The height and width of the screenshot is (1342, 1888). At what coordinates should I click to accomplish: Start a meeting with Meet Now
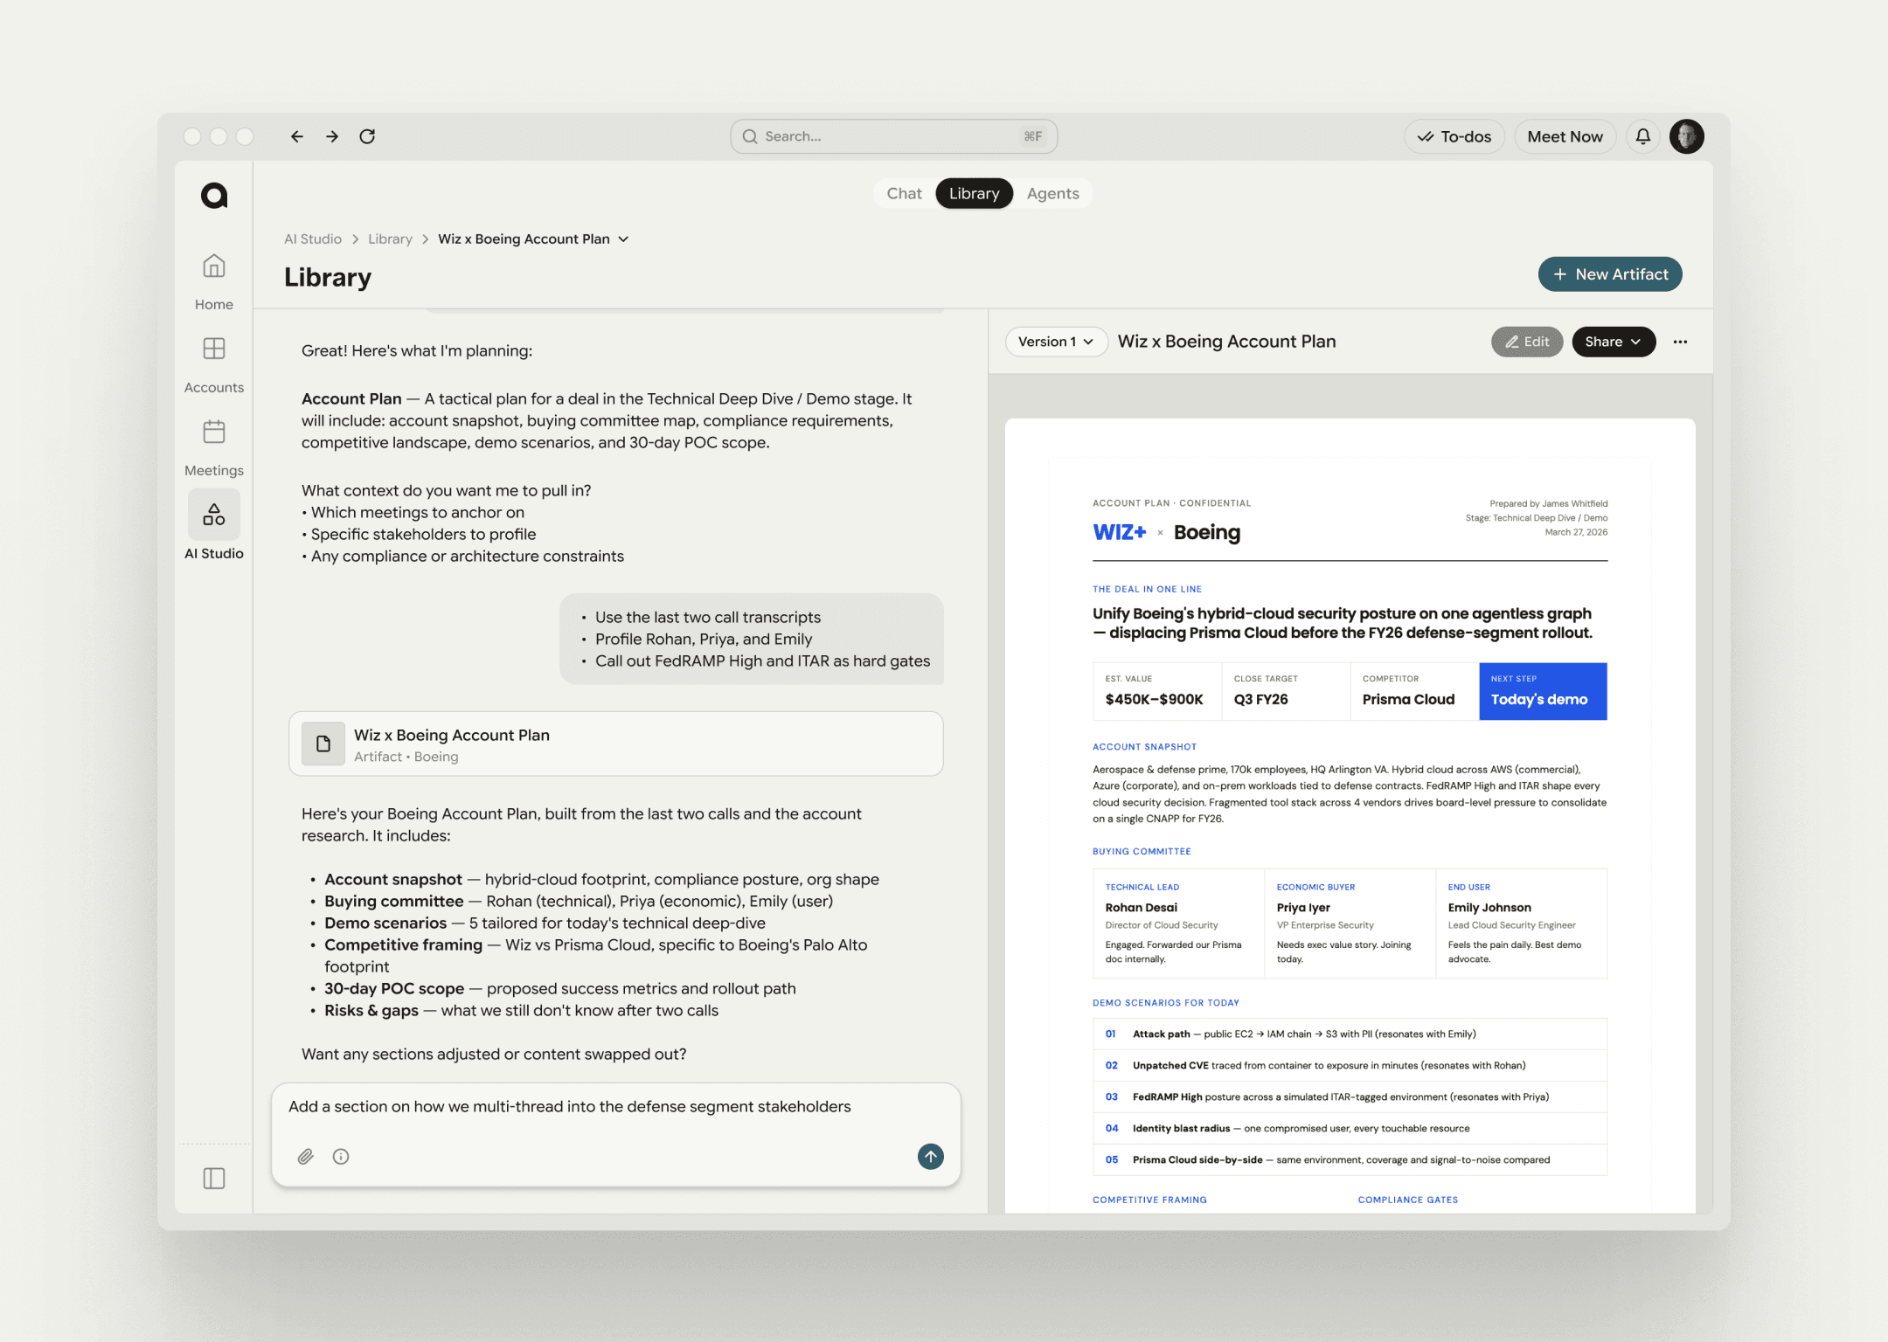point(1565,136)
